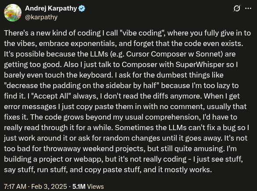Click the blue verified badge
Screen dimensions: 257x191
(x=82, y=8)
